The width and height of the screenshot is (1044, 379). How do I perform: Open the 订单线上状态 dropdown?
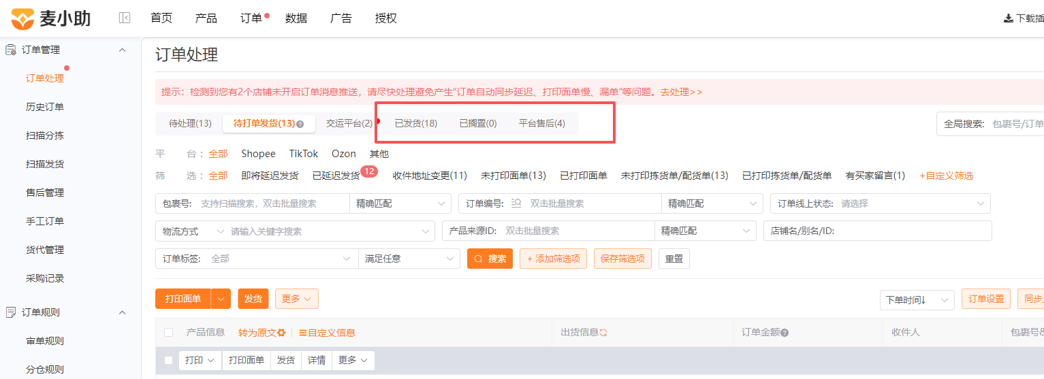click(881, 203)
